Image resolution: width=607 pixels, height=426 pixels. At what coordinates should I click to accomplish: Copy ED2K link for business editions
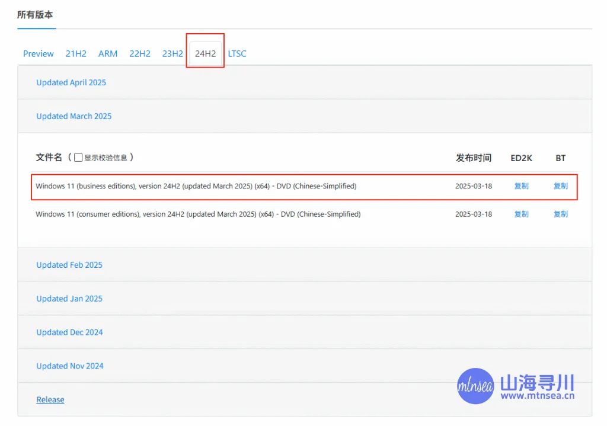521,186
